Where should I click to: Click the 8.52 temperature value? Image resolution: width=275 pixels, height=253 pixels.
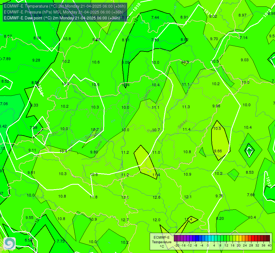5,81
